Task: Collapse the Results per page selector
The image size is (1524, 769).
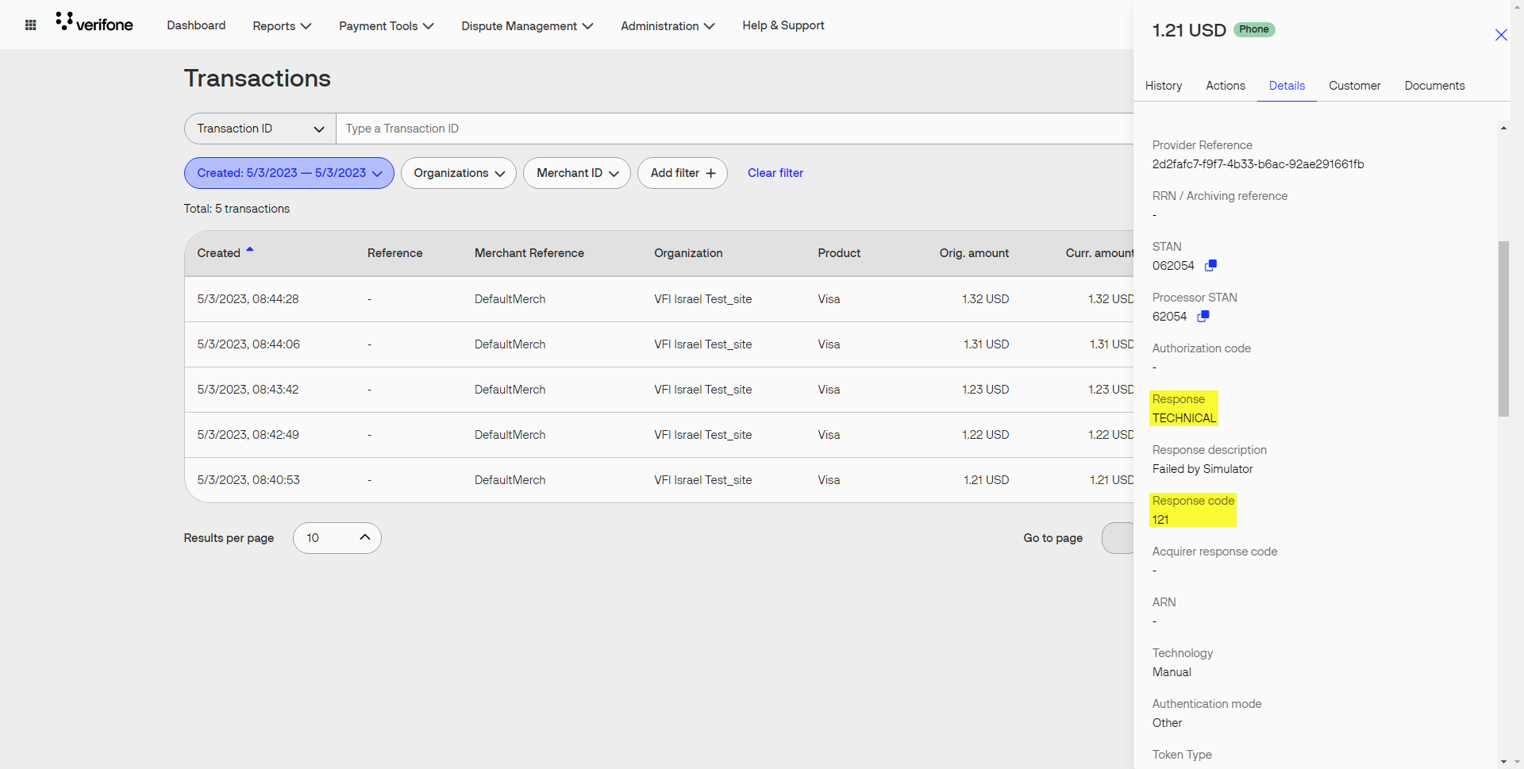Action: (x=364, y=537)
